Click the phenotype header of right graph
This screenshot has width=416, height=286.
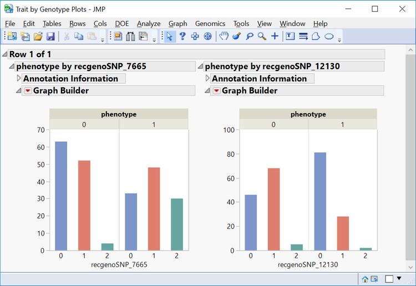click(x=308, y=114)
